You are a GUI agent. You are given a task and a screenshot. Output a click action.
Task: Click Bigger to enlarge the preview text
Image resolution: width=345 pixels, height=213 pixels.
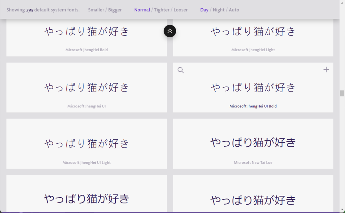115,10
